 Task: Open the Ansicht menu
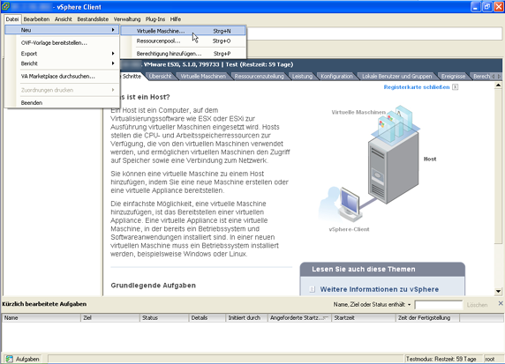(64, 19)
